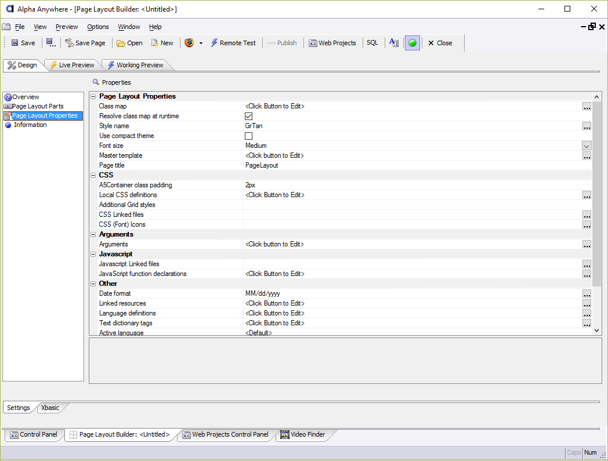Screen dimensions: 608x461
Task: Click A5Container class padding value
Action: [417, 186]
